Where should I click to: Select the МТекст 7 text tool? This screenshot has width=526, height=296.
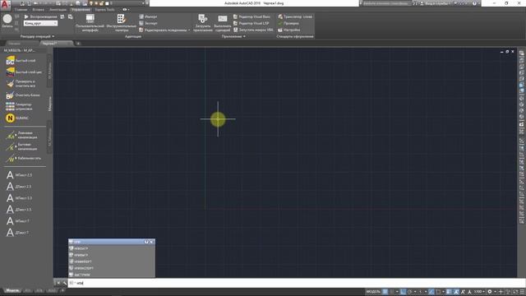pos(18,221)
